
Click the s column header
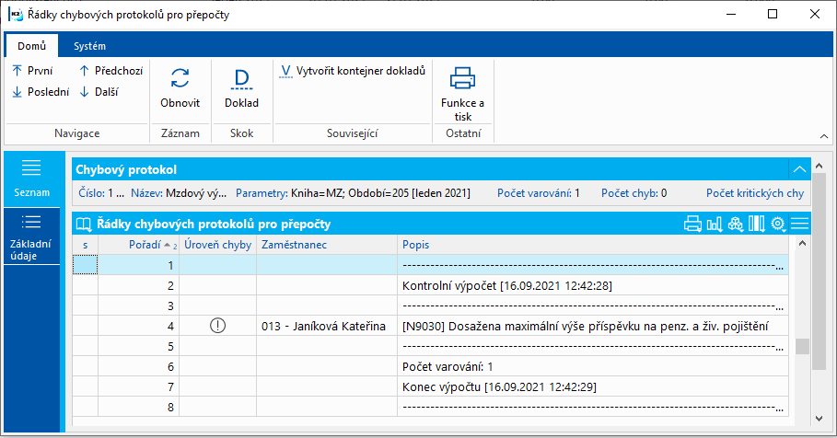pyautogui.click(x=86, y=245)
